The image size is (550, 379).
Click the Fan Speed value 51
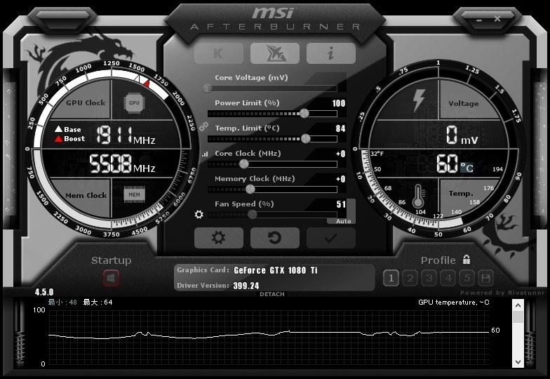341,204
